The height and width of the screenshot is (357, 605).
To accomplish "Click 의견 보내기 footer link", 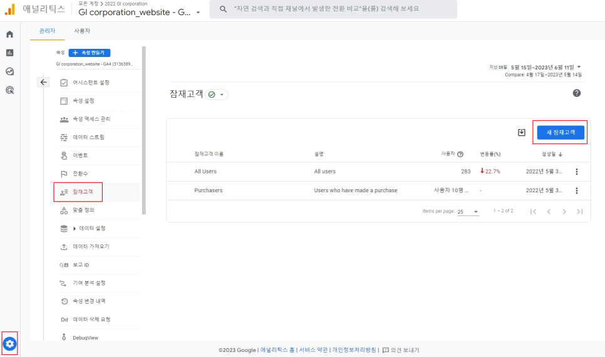I will (x=400, y=350).
